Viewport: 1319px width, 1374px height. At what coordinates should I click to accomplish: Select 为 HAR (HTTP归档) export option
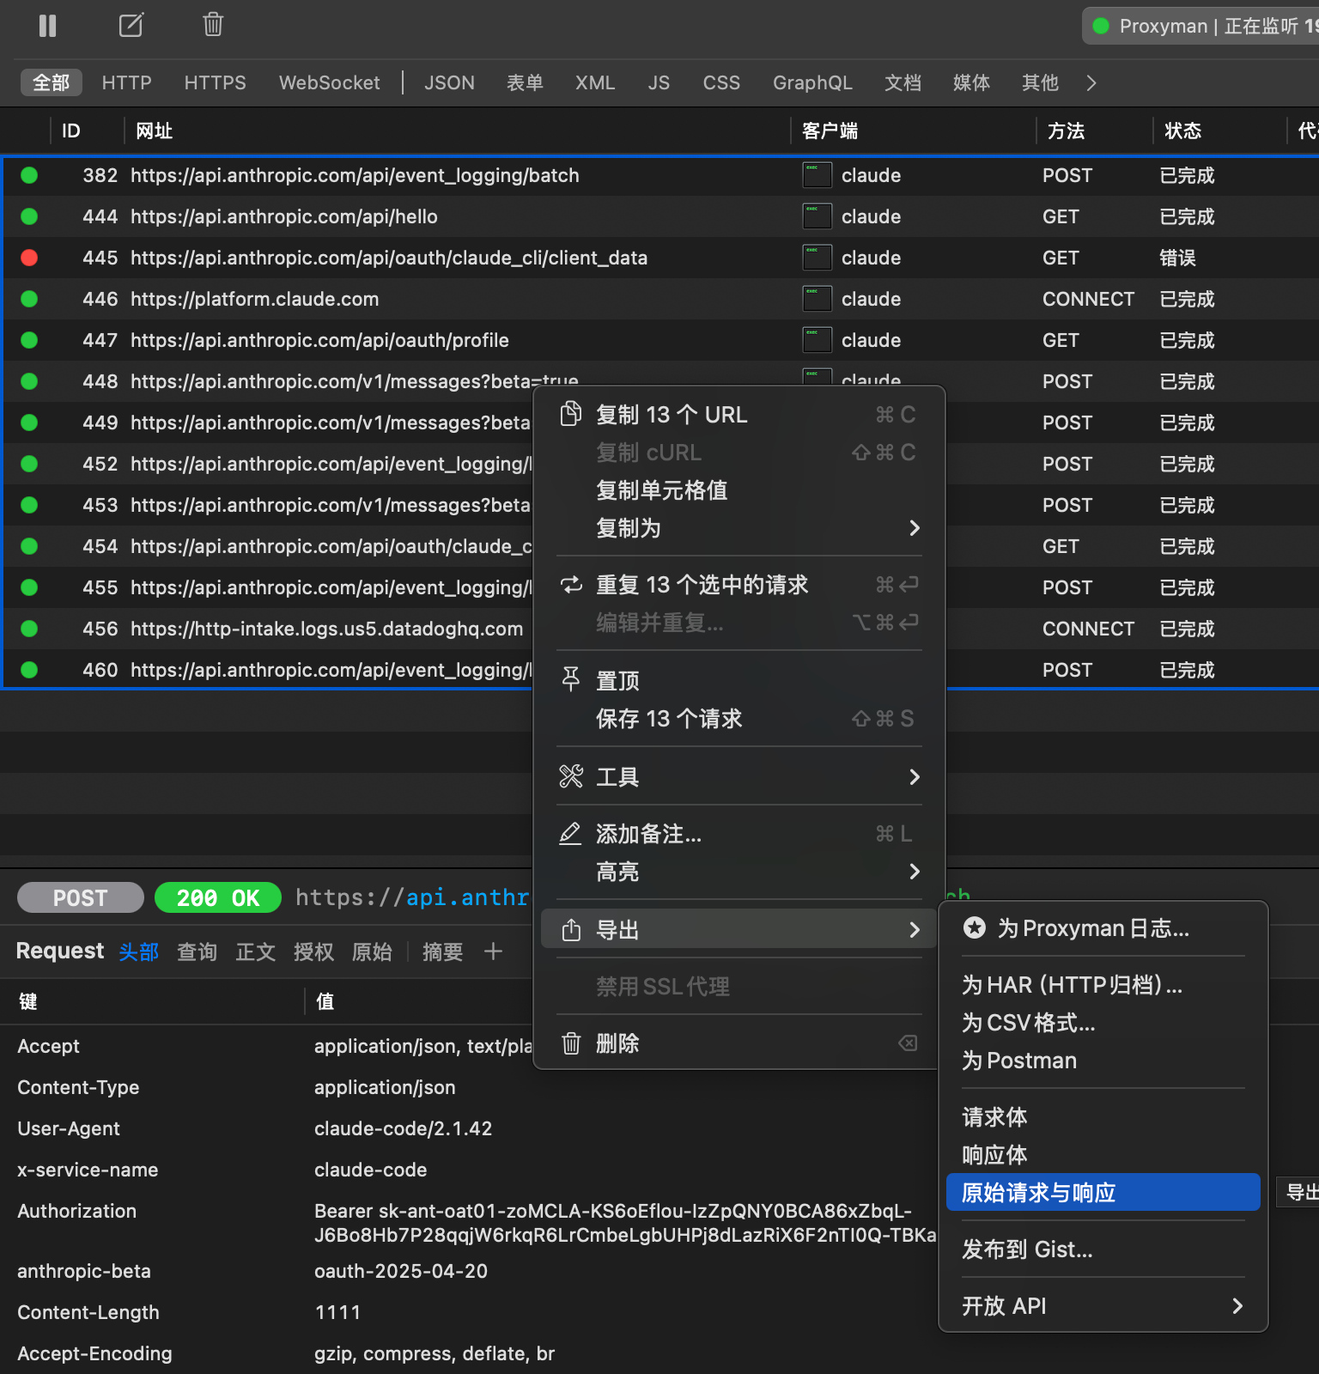[x=1072, y=984]
